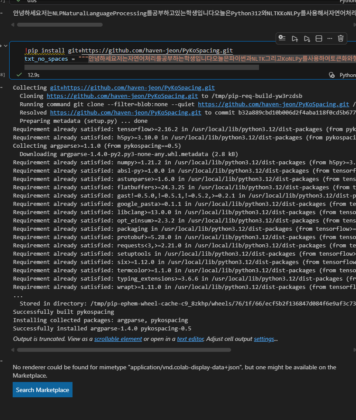This screenshot has width=356, height=420.
Task: Execute above cells with the up-arrow play icon
Action: pos(295,38)
